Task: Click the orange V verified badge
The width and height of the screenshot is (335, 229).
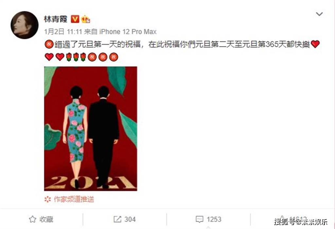Action: click(75, 19)
